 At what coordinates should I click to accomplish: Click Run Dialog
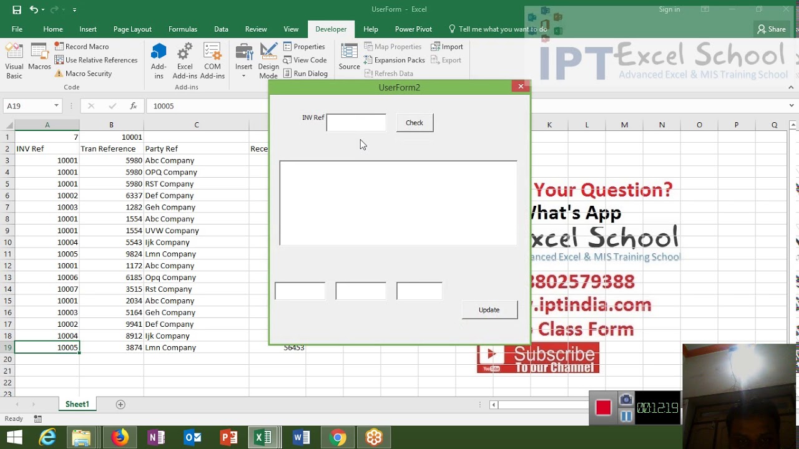[305, 74]
